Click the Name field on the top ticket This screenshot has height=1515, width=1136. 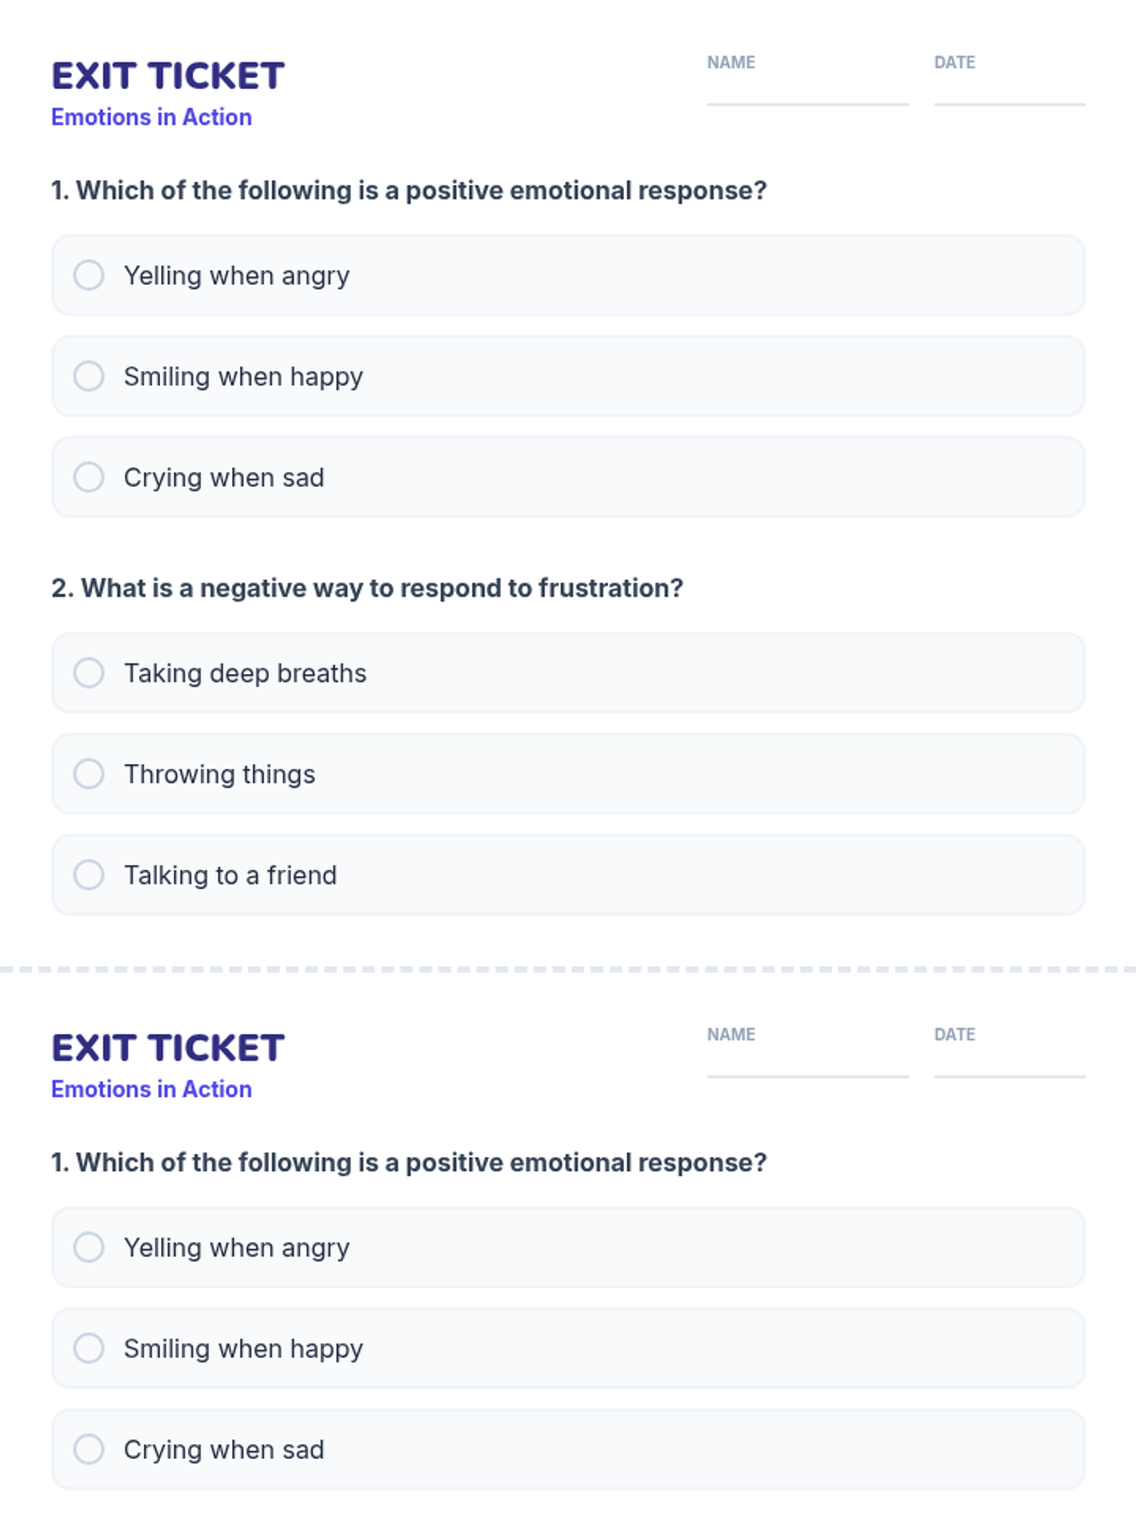point(808,88)
